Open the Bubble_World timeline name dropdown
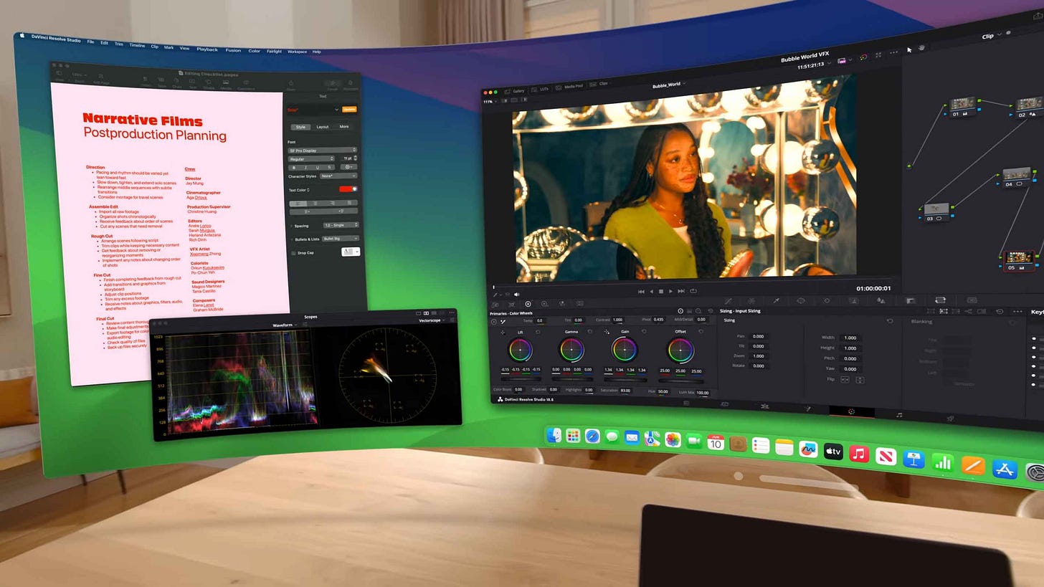 click(669, 85)
